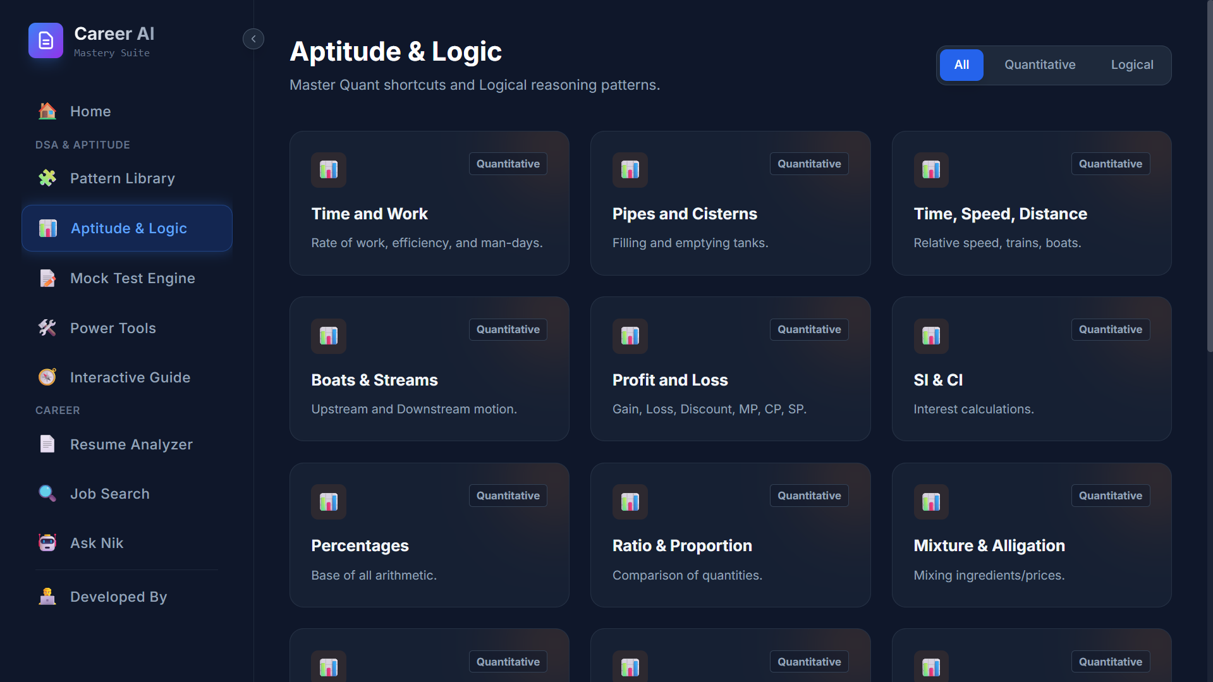The height and width of the screenshot is (682, 1213).
Task: Open Power Tools from the sidebar
Action: [113, 328]
